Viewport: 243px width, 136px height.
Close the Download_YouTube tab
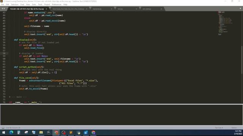coord(87,9)
